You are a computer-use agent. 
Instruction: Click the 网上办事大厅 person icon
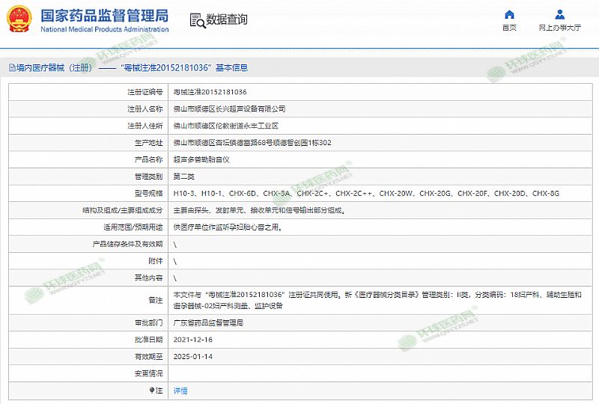coord(560,14)
